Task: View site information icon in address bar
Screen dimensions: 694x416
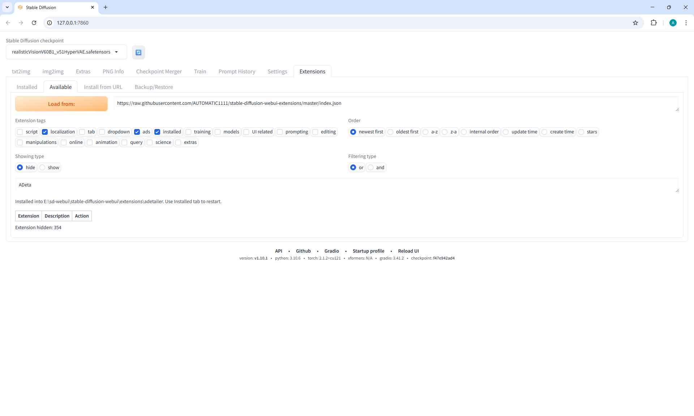Action: (x=50, y=23)
